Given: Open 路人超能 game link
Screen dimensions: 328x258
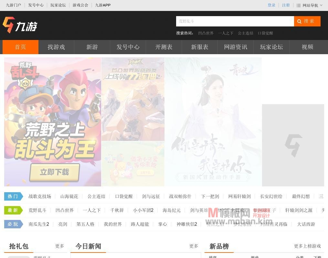Looking at the screenshot, I should pos(140,224).
